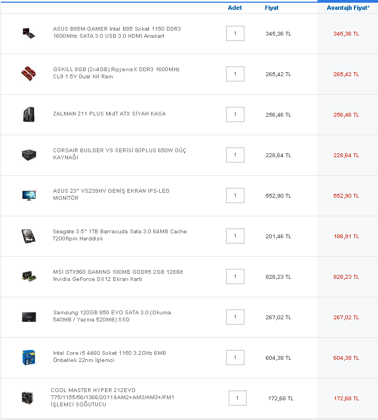
Task: Click the Adet column header
Action: (235, 8)
